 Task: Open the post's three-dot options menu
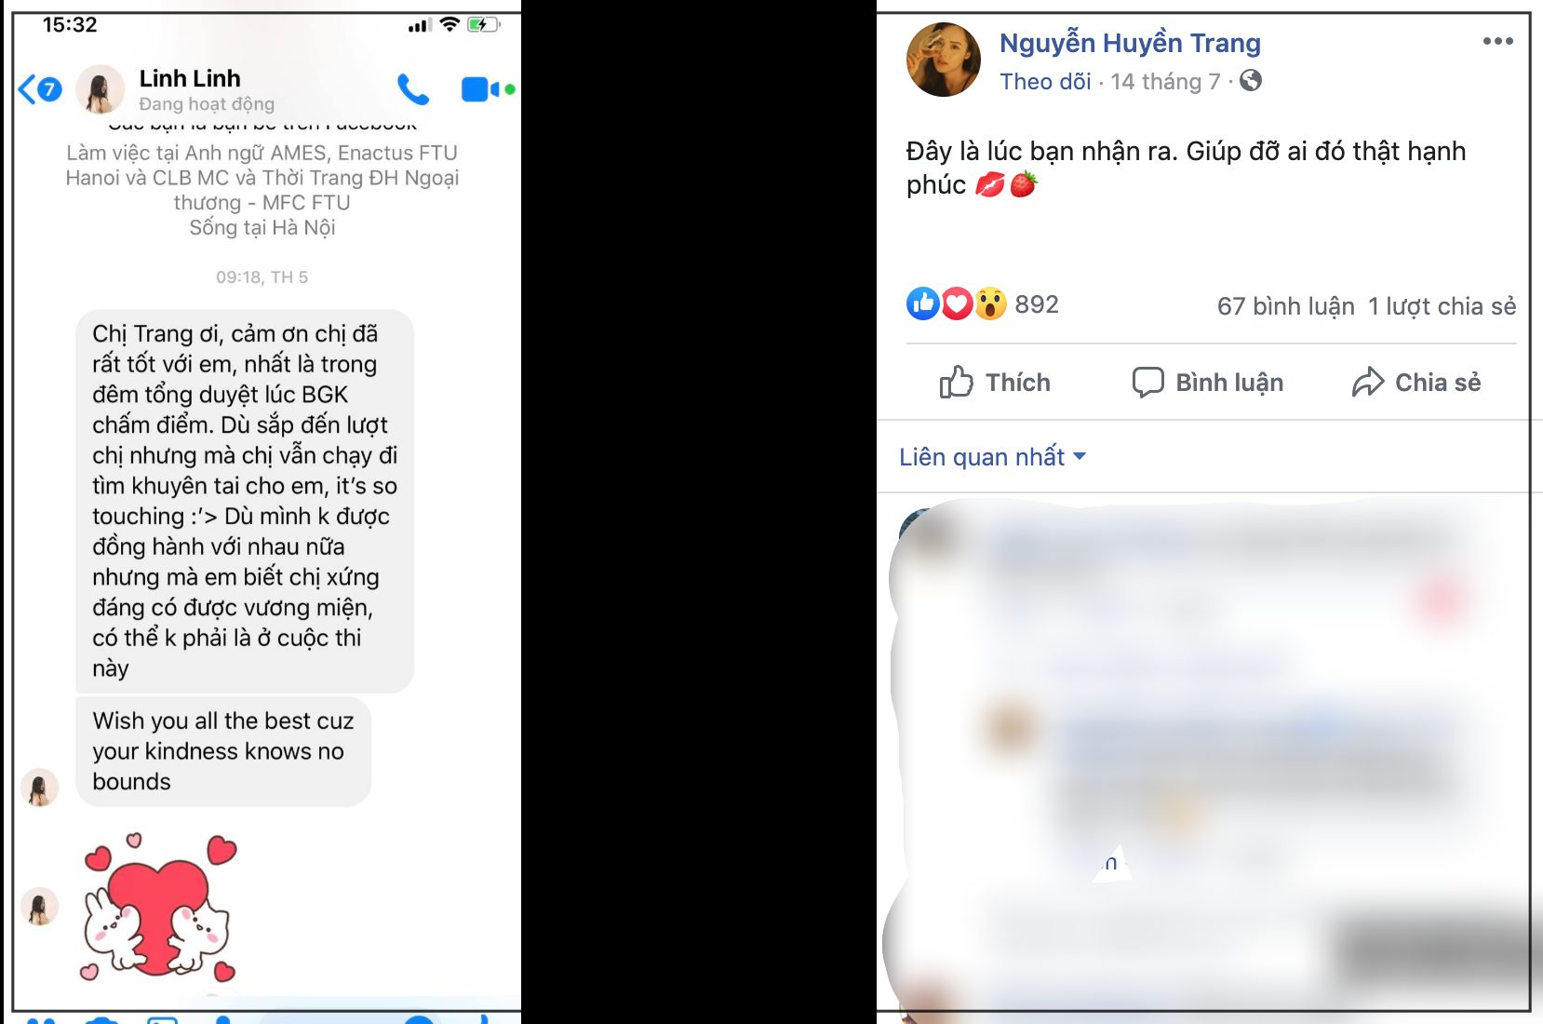(x=1497, y=41)
